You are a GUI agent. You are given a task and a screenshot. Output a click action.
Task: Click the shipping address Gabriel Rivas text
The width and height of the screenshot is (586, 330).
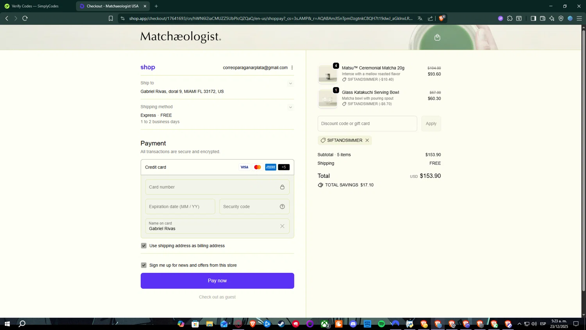click(x=182, y=91)
